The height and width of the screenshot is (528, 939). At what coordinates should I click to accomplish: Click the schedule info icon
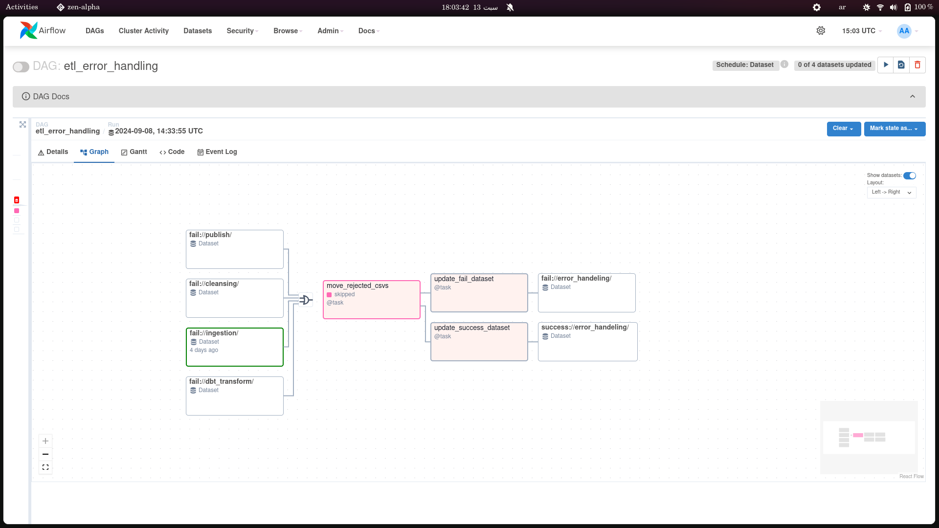click(x=784, y=64)
